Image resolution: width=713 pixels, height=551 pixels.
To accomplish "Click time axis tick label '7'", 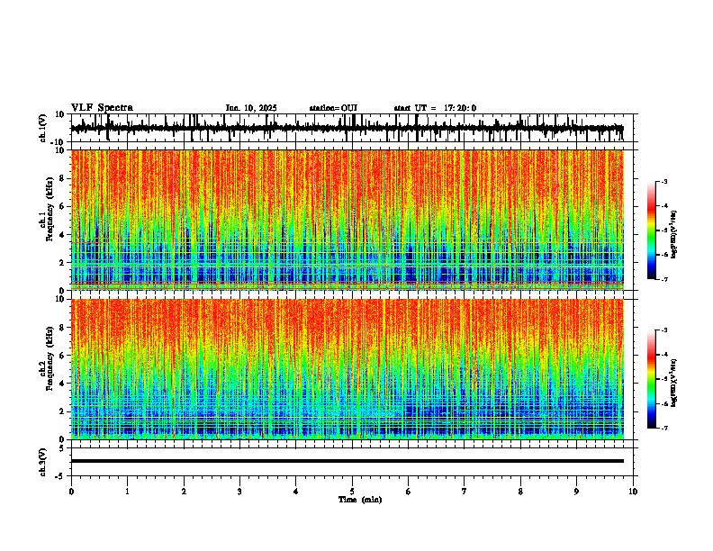I will pyautogui.click(x=465, y=492).
